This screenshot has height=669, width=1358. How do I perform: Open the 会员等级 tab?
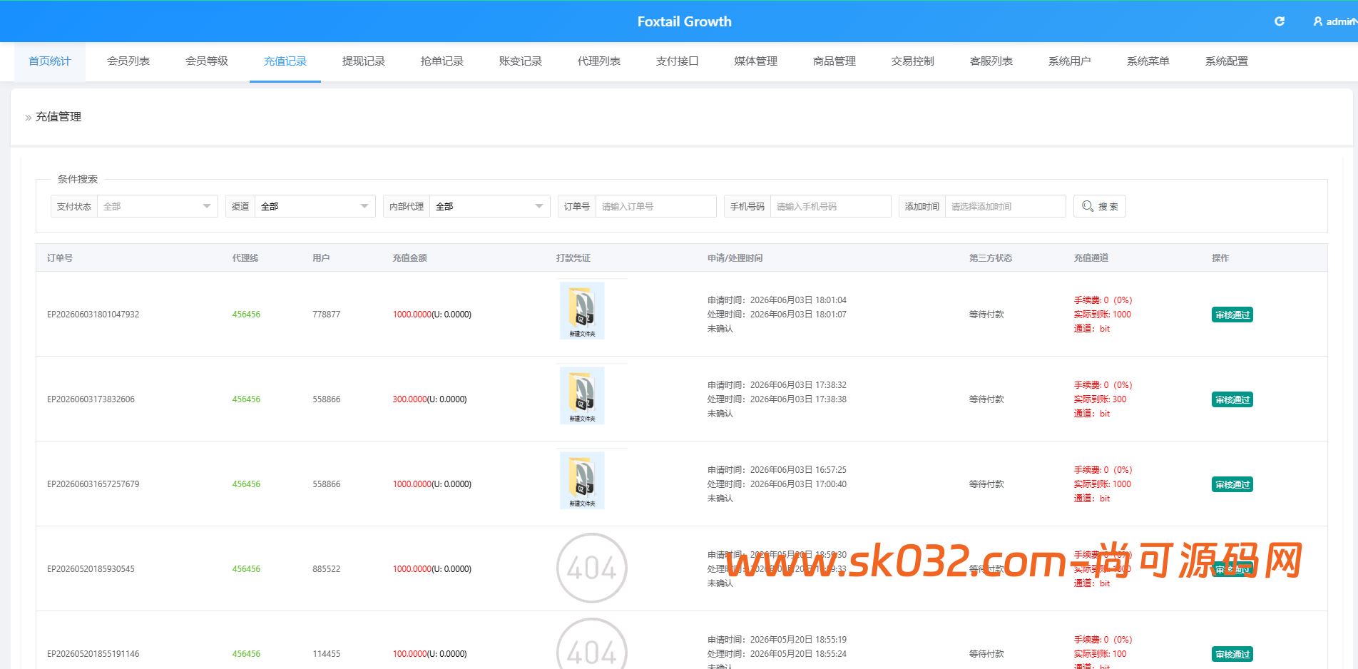pos(207,61)
